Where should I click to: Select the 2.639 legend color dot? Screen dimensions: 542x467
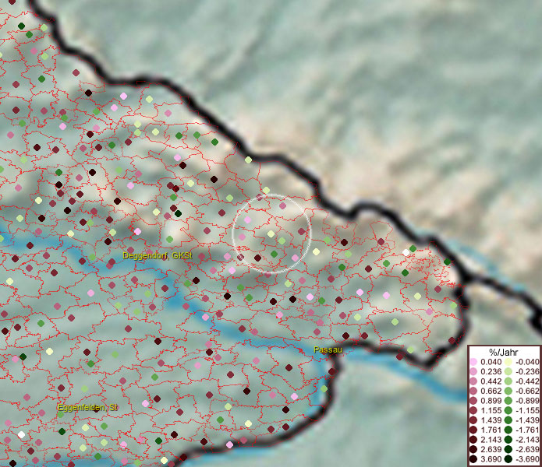(473, 449)
